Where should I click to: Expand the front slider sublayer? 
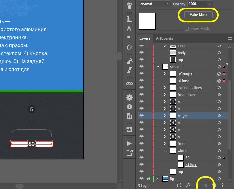[x=165, y=95]
